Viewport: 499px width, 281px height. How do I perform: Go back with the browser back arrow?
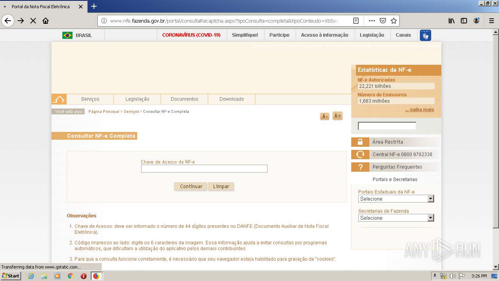(8, 21)
